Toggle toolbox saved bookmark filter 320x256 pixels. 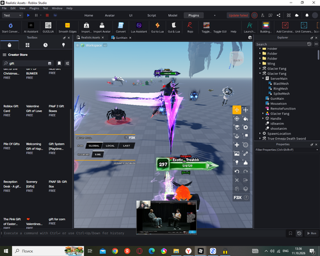(59, 63)
